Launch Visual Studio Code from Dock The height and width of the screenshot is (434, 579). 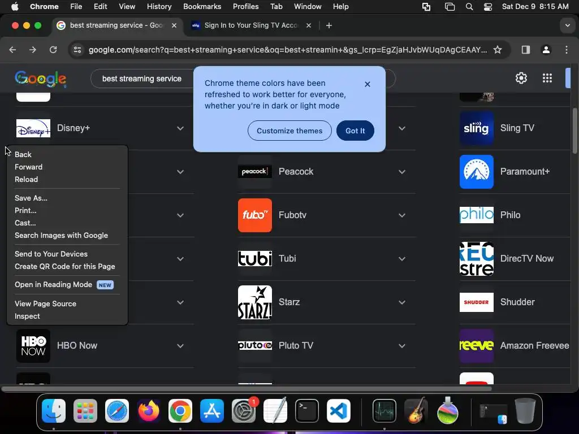[x=339, y=411]
